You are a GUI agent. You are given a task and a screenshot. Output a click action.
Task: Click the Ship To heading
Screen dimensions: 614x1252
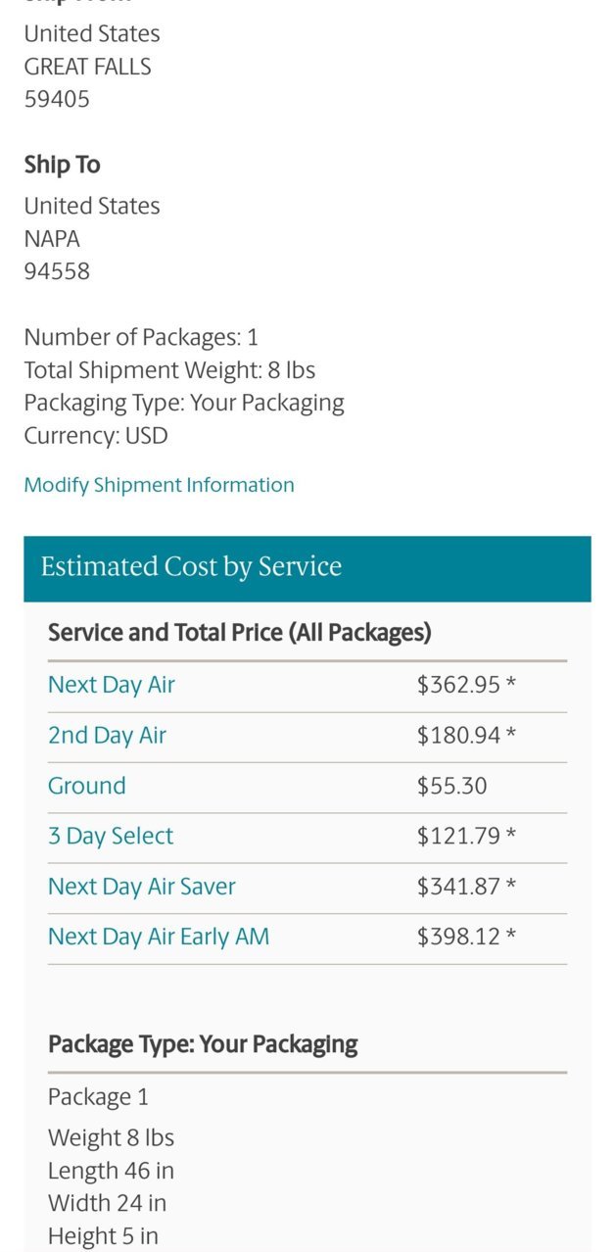(62, 165)
